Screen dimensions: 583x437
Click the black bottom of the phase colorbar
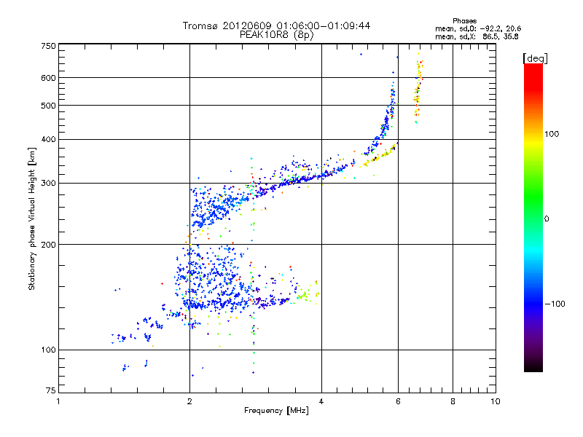(x=533, y=368)
